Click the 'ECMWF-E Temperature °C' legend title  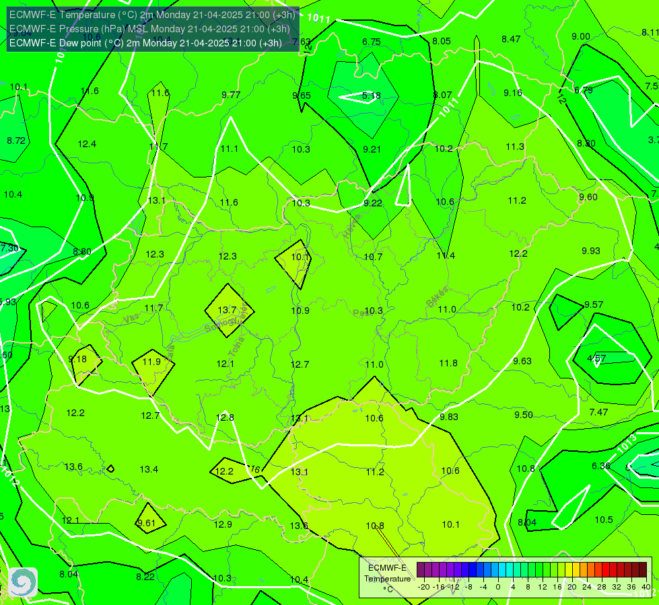click(387, 579)
